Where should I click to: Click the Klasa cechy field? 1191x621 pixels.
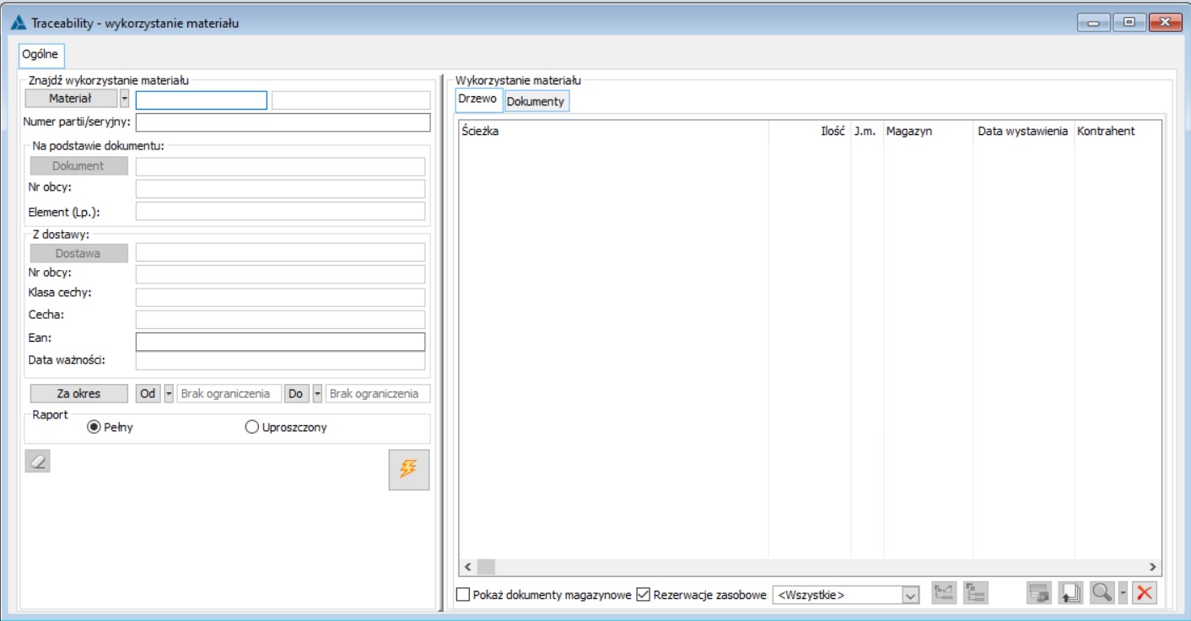pyautogui.click(x=280, y=297)
